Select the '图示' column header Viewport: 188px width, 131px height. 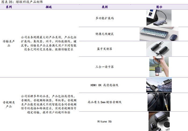159,7
